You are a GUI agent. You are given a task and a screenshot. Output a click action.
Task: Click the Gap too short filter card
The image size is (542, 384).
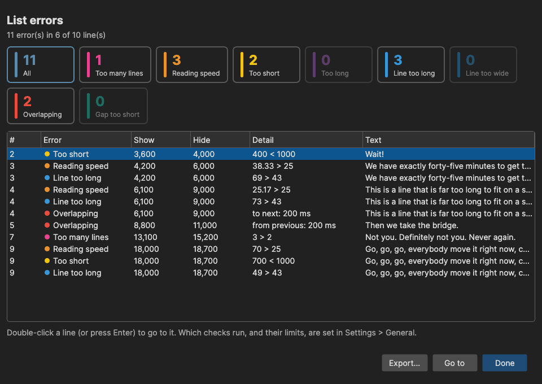[x=113, y=106]
